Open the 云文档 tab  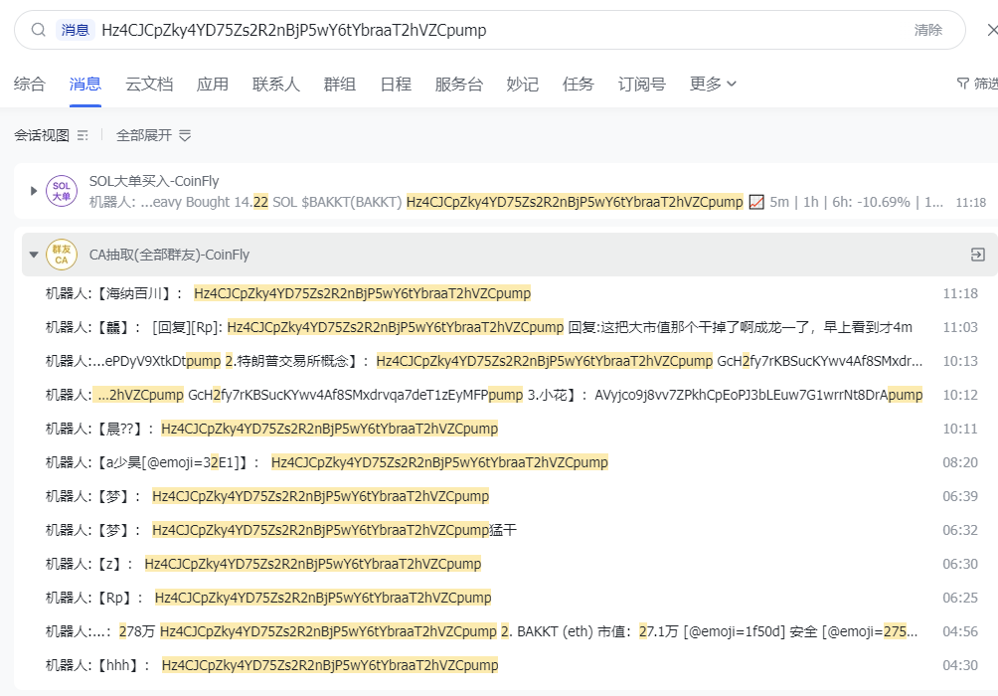(149, 85)
